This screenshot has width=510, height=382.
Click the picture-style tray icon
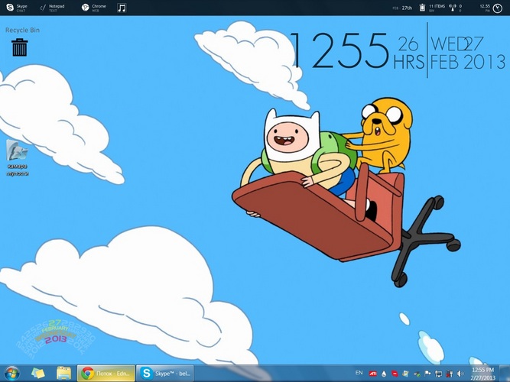tap(405, 374)
